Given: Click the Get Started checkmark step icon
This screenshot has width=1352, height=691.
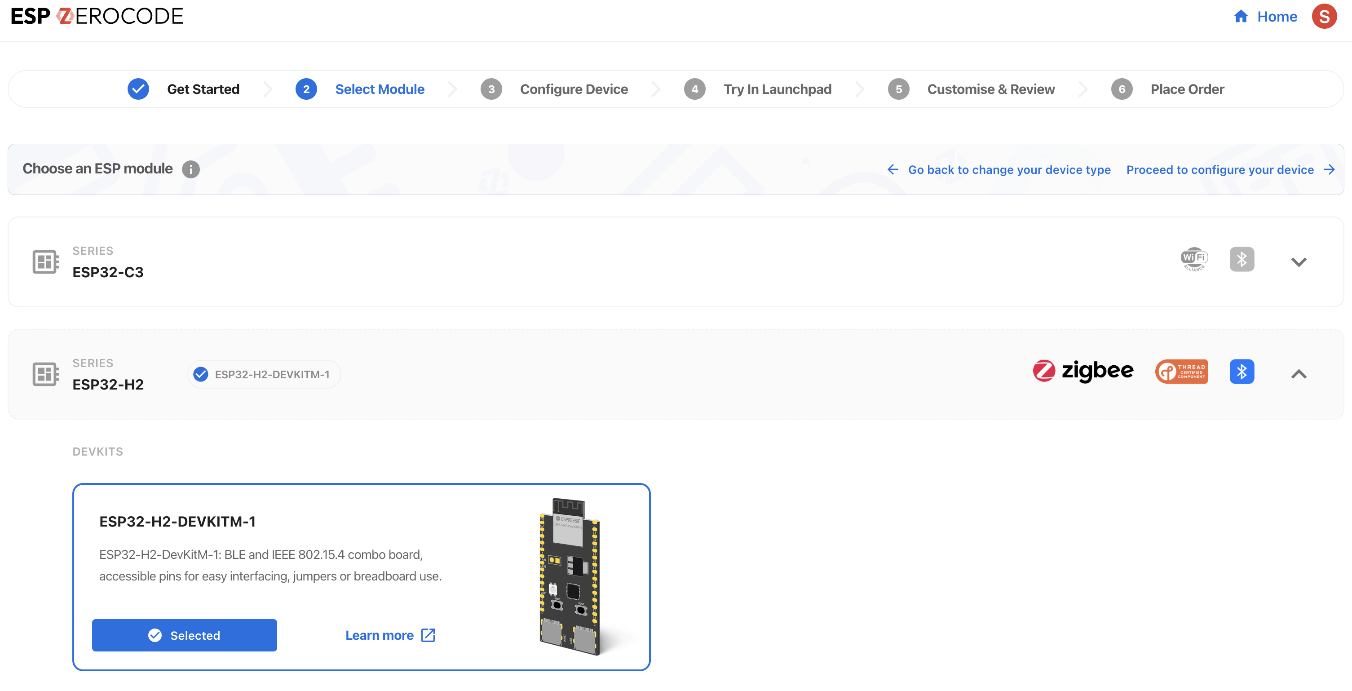Looking at the screenshot, I should [x=138, y=89].
